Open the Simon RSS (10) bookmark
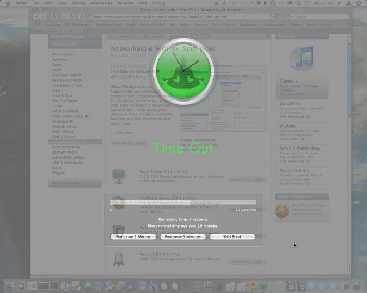This screenshot has width=367, height=293. tap(152, 24)
